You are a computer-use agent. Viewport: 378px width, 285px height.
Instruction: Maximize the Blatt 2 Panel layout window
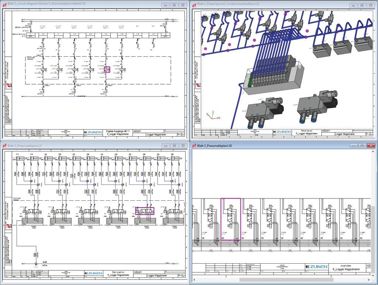tap(362, 5)
